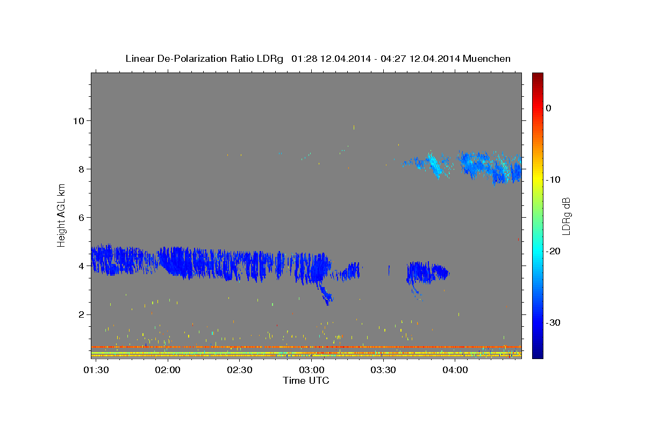The height and width of the screenshot is (430, 645).
Task: Click the height tick label 2
Action: [83, 314]
